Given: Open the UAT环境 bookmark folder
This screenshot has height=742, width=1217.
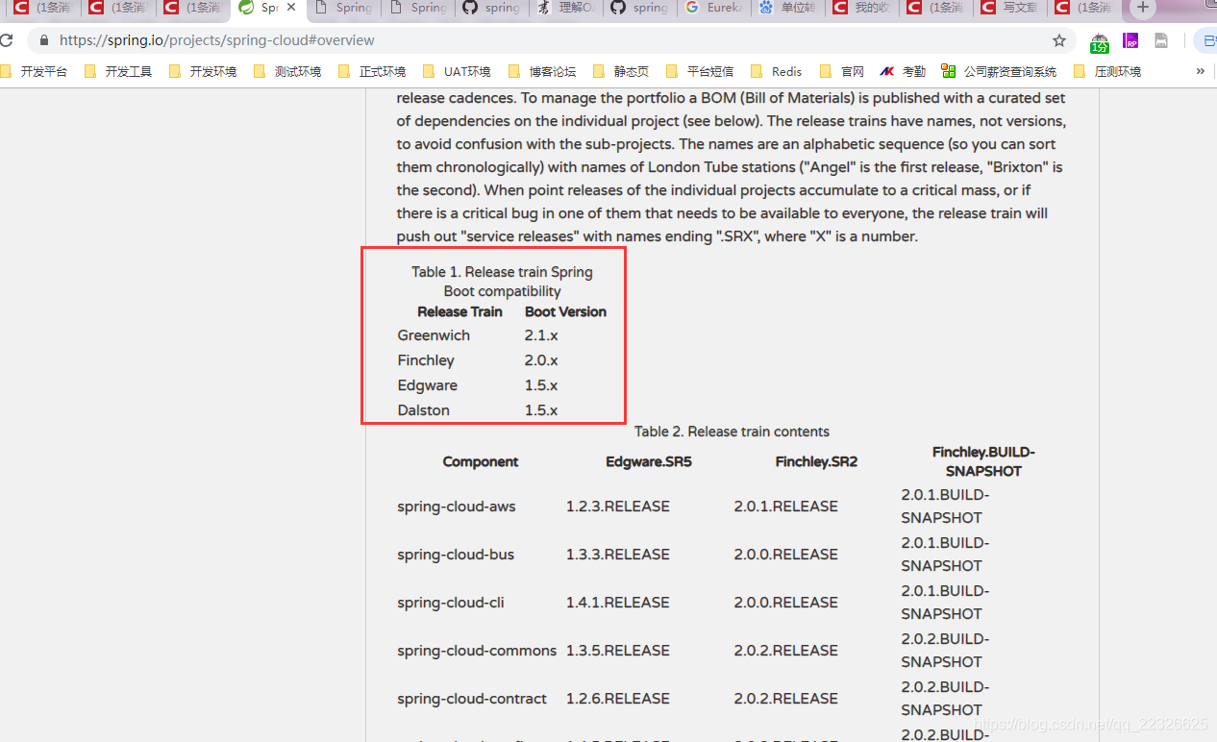Looking at the screenshot, I should [x=458, y=71].
